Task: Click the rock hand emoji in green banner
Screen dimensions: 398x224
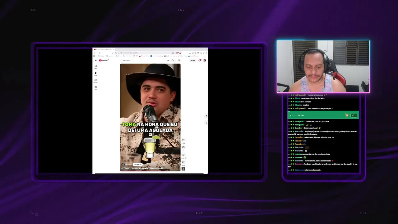Action: (x=347, y=115)
